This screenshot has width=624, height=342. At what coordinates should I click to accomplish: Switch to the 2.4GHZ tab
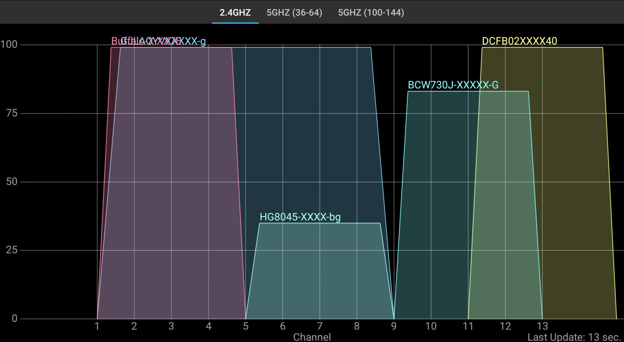tap(235, 13)
